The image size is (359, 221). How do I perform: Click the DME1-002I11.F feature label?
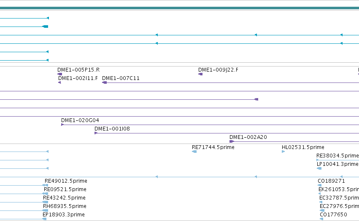(x=78, y=78)
